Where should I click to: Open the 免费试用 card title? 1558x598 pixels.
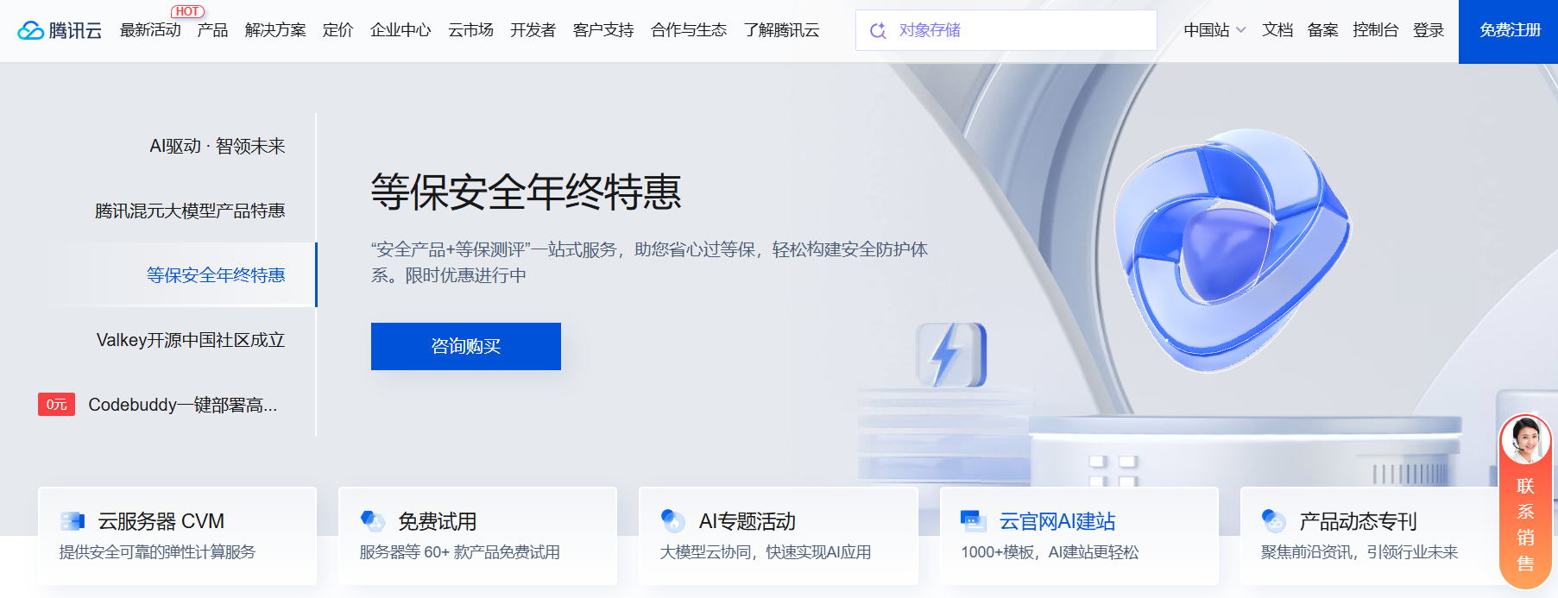438,521
